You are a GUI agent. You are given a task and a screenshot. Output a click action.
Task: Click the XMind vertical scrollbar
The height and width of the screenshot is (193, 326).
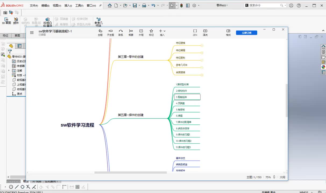tap(286, 101)
